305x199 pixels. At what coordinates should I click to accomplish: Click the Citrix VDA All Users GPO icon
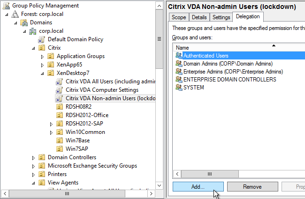click(x=59, y=81)
